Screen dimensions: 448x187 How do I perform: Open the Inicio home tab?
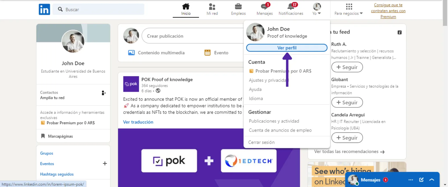(x=186, y=9)
